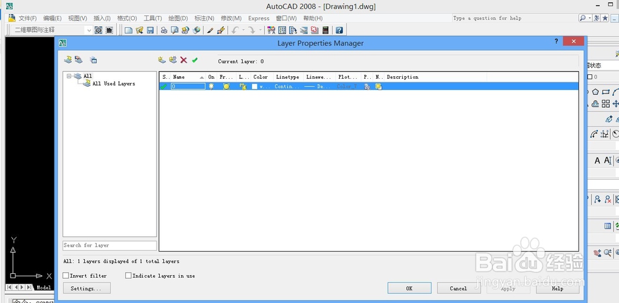
Task: Click the My Workspace icon
Action: [x=110, y=30]
